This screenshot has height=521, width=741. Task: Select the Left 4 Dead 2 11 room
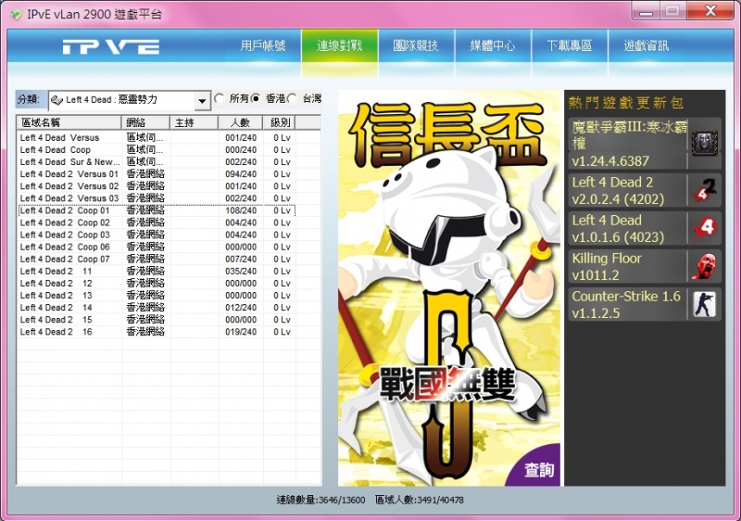coord(157,272)
